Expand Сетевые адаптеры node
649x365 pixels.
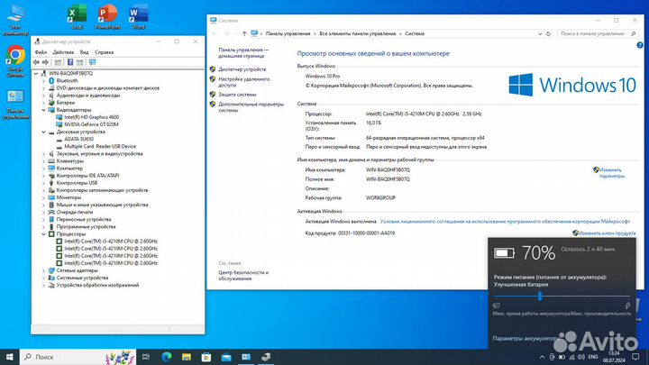click(x=43, y=270)
